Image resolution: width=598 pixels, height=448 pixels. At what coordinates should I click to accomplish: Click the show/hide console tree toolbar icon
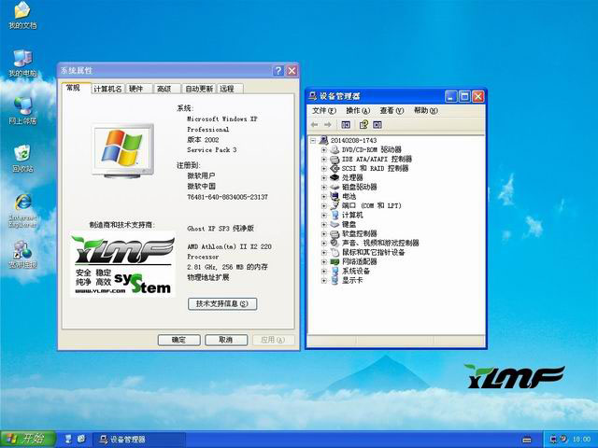[346, 124]
